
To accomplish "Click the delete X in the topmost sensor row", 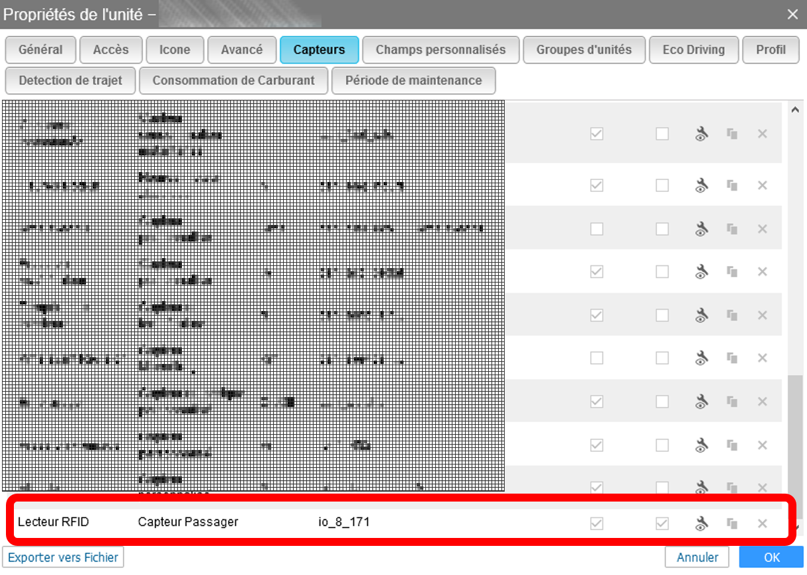I will coord(762,134).
